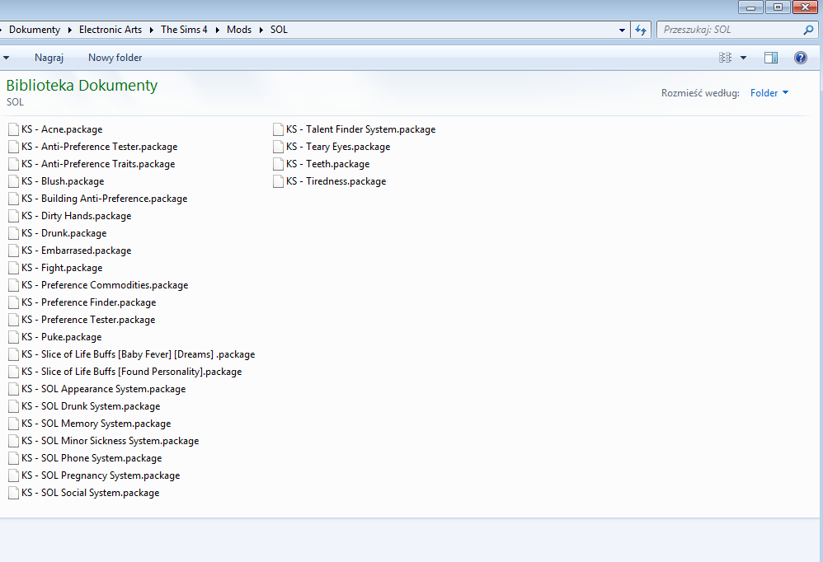Screen dimensions: 823x562
Task: Navigate to The Sims 4 breadcrumb
Action: pos(184,30)
